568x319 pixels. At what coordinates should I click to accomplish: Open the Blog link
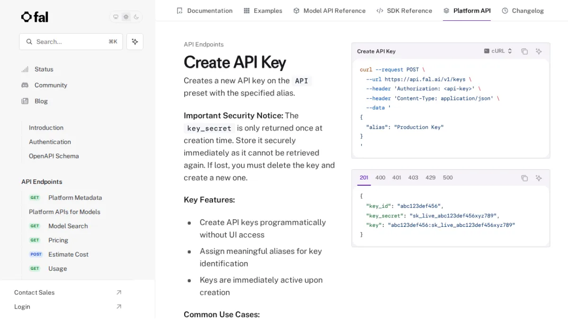(x=41, y=101)
